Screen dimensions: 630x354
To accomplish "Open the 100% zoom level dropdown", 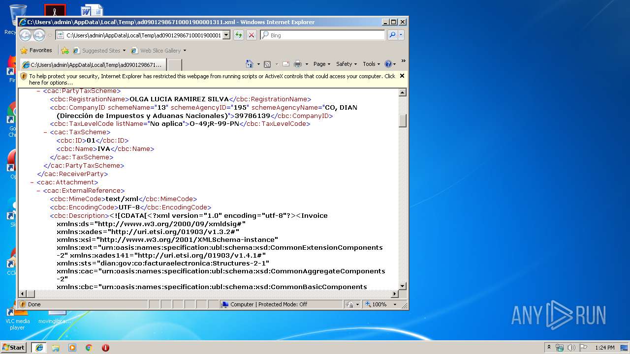I will coord(395,304).
